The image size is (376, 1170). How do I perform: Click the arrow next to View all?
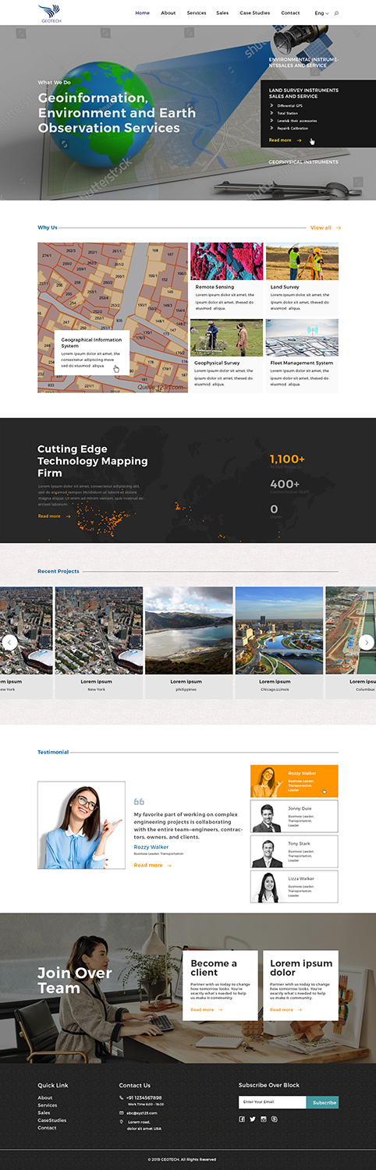pyautogui.click(x=339, y=228)
